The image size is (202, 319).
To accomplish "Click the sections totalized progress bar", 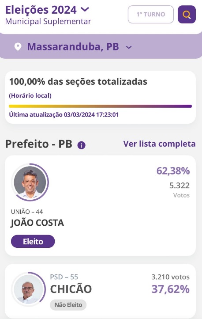I will (100, 106).
